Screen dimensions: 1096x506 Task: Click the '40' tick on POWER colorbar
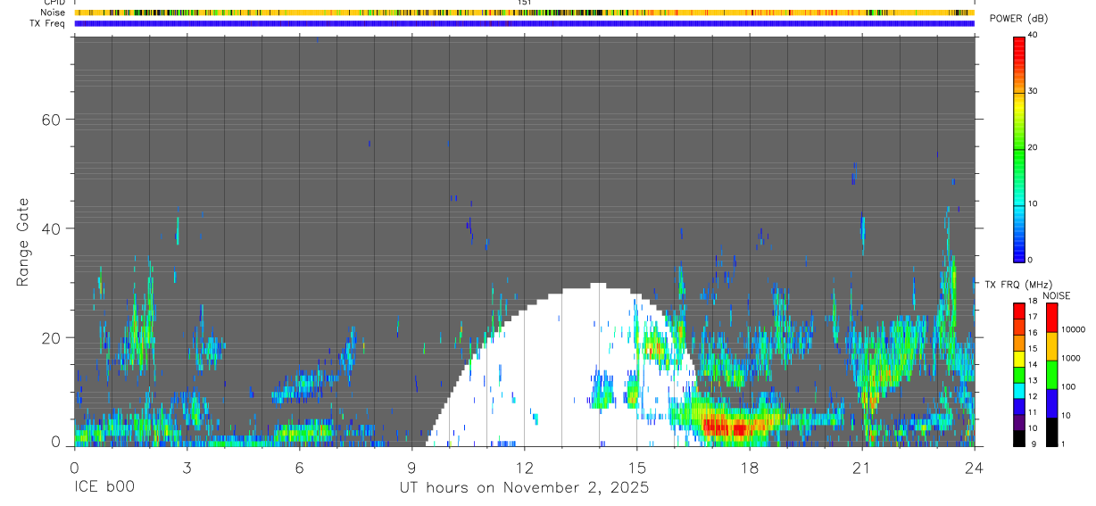[1033, 35]
